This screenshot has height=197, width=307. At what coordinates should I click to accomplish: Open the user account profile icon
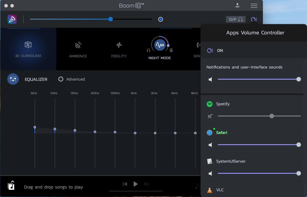pos(237,5)
